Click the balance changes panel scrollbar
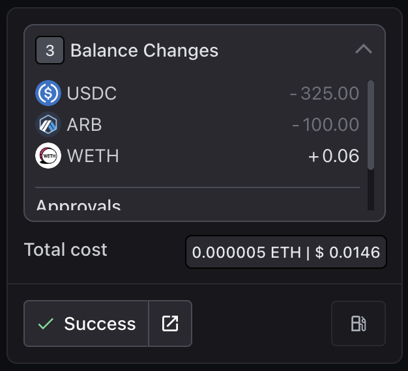The width and height of the screenshot is (408, 371). 370,124
